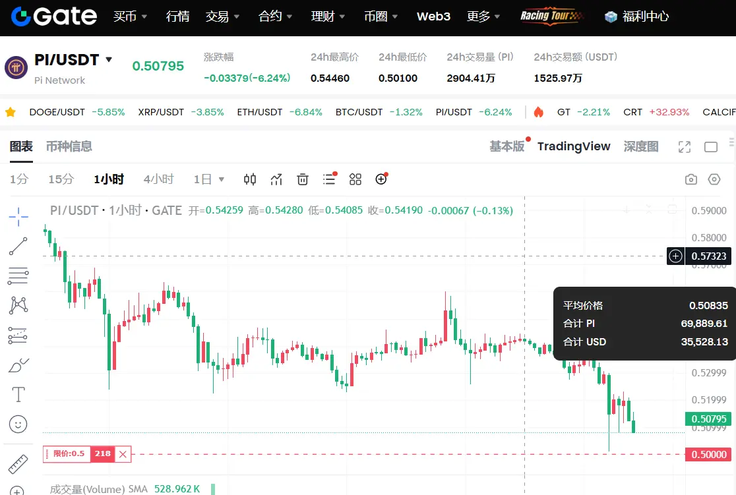Add order at 0.57323 price plus
Image resolution: width=736 pixels, height=495 pixels.
(675, 256)
